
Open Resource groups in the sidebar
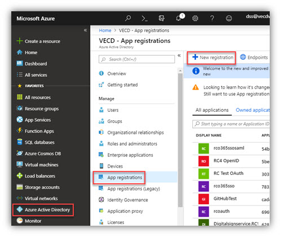38,108
